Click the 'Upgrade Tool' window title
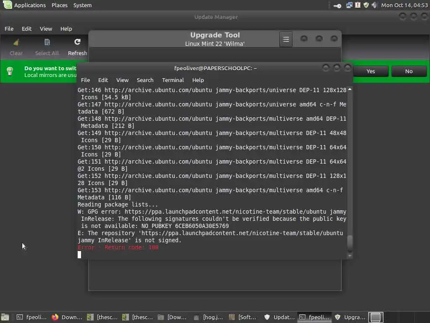Screen dimensions: 430x323 click(215, 35)
